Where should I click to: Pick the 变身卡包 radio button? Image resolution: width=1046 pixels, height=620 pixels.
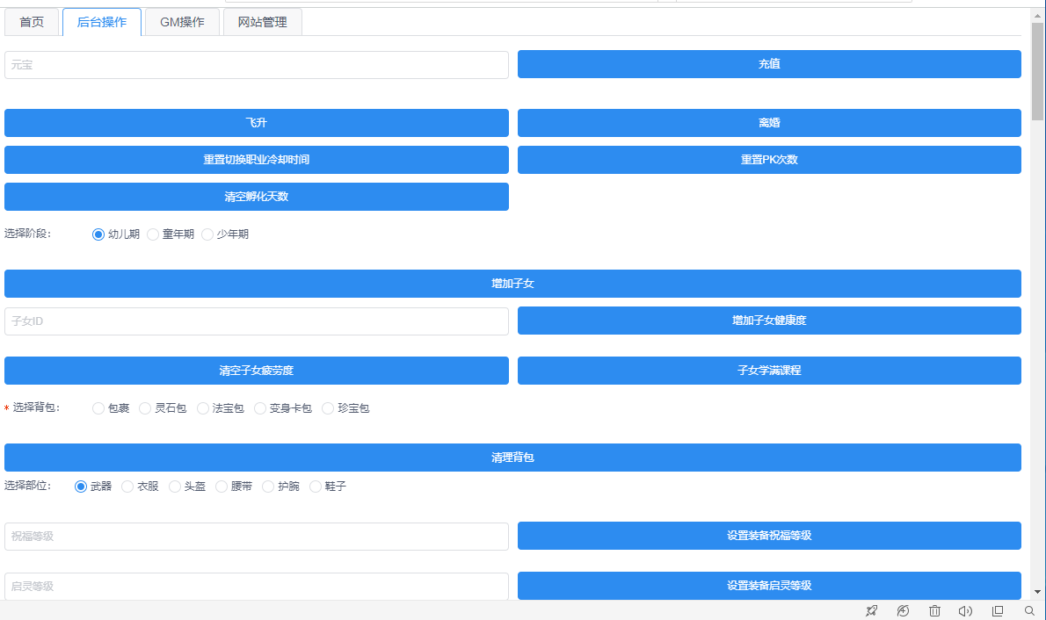point(260,408)
